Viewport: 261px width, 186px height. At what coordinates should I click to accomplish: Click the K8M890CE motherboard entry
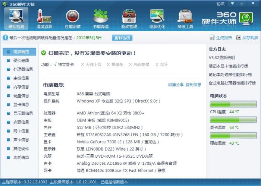pyautogui.click(x=103, y=120)
